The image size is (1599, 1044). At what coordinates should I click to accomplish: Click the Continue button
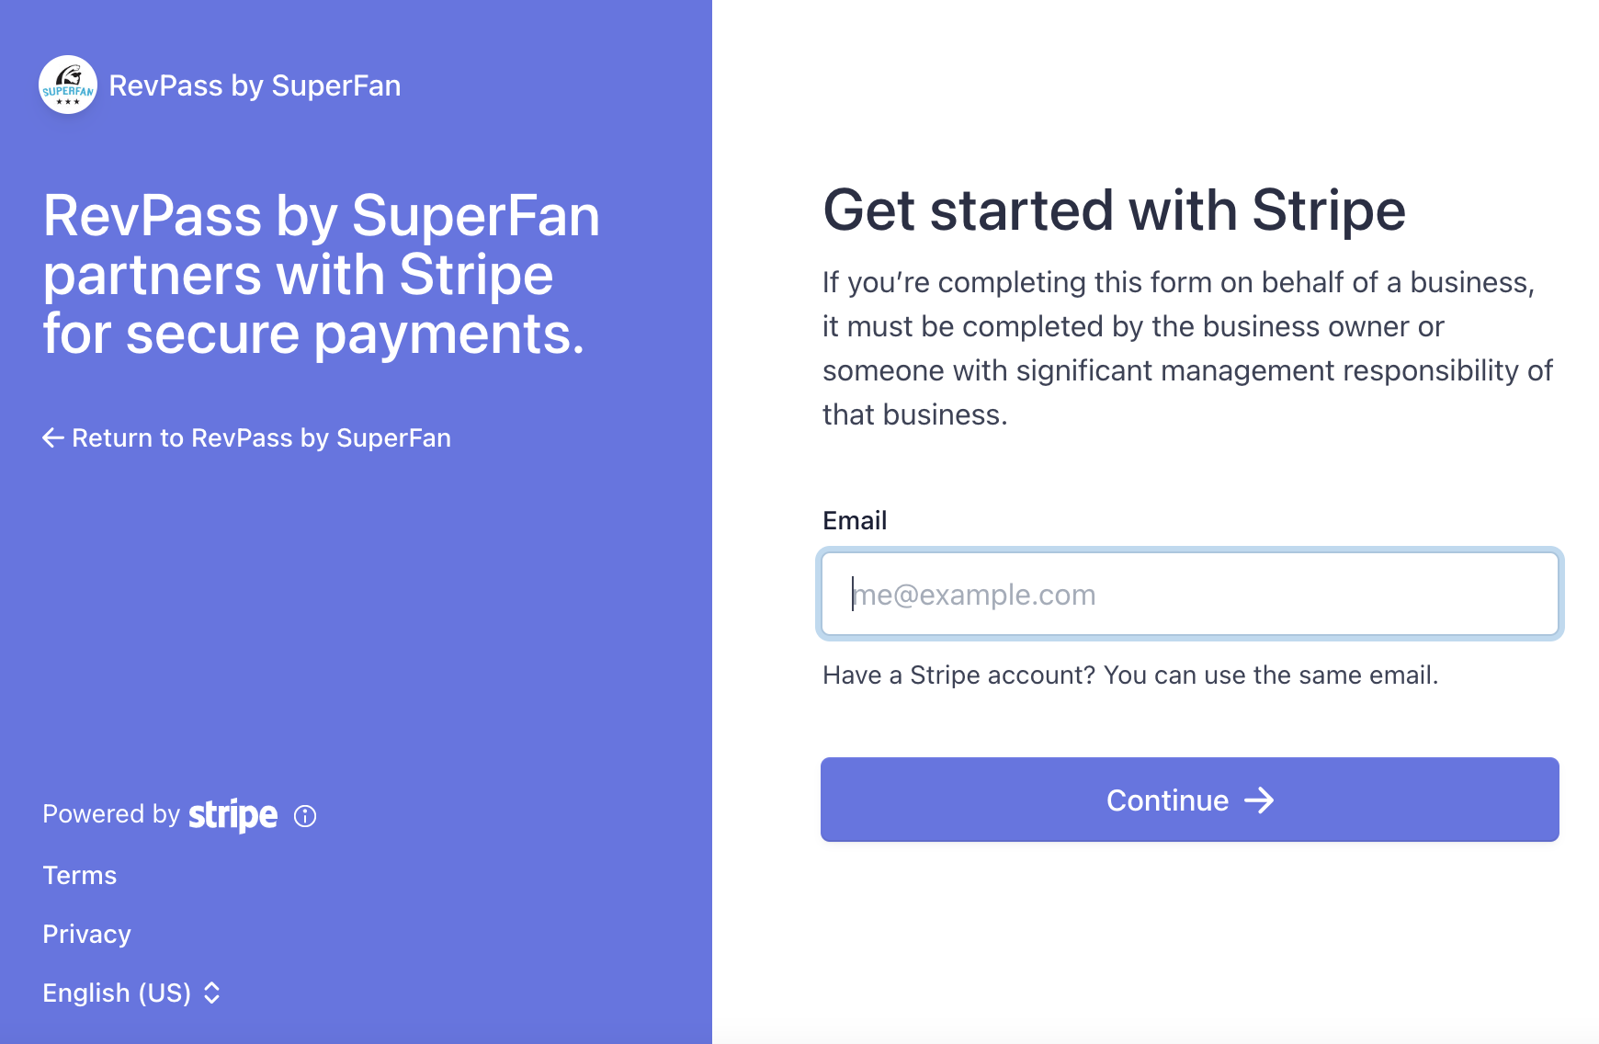pos(1190,800)
